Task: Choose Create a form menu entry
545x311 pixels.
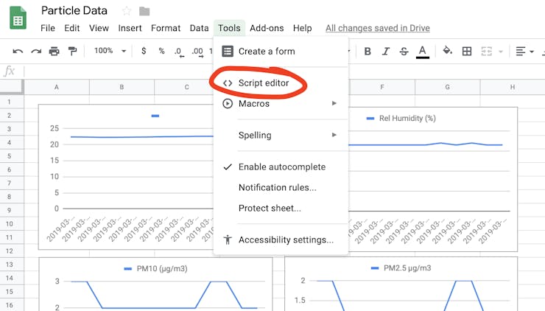Action: click(266, 51)
